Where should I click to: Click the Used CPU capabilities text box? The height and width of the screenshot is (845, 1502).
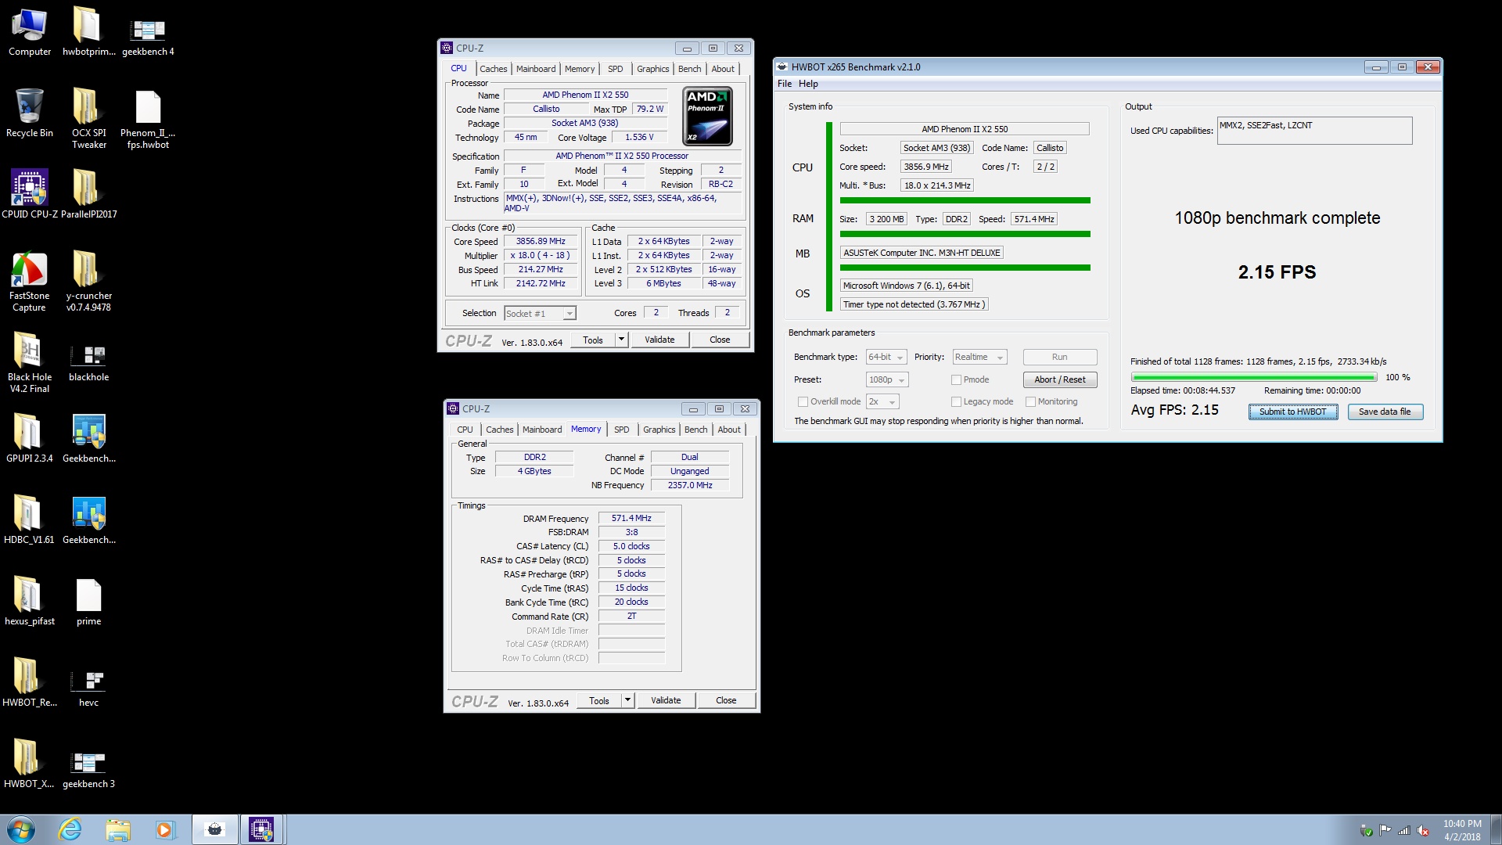tap(1314, 131)
